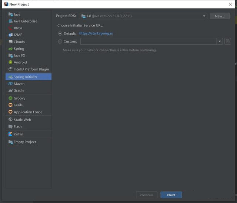Choose Spring Initializr project type

tap(25, 77)
